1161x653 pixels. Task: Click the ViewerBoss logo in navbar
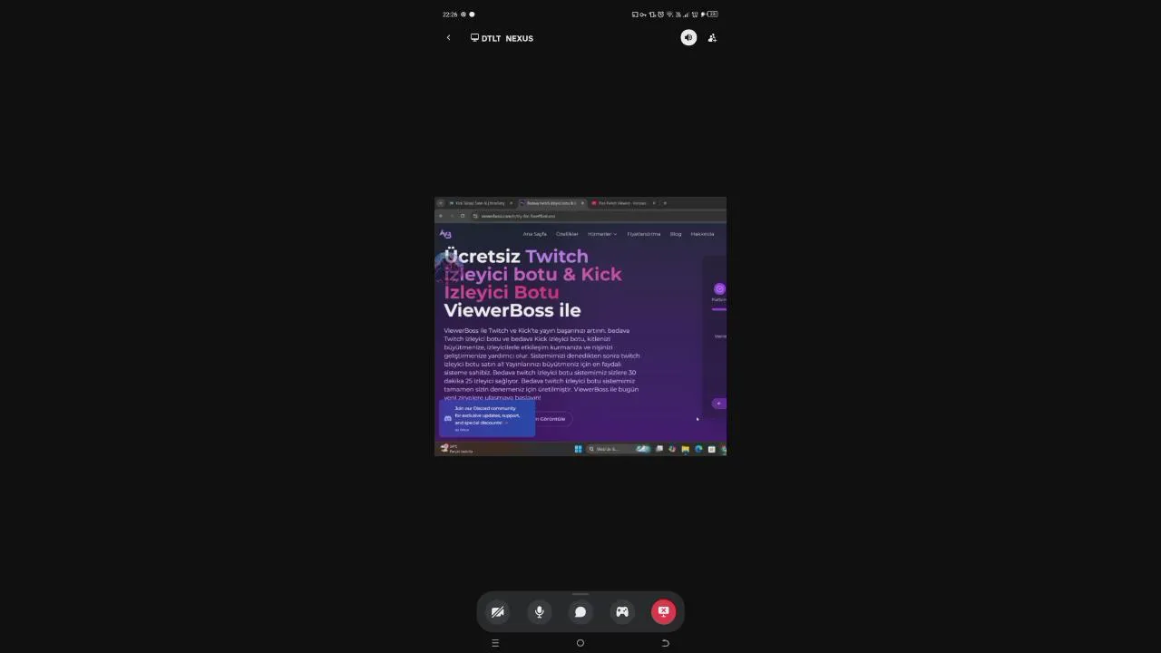pyautogui.click(x=445, y=234)
